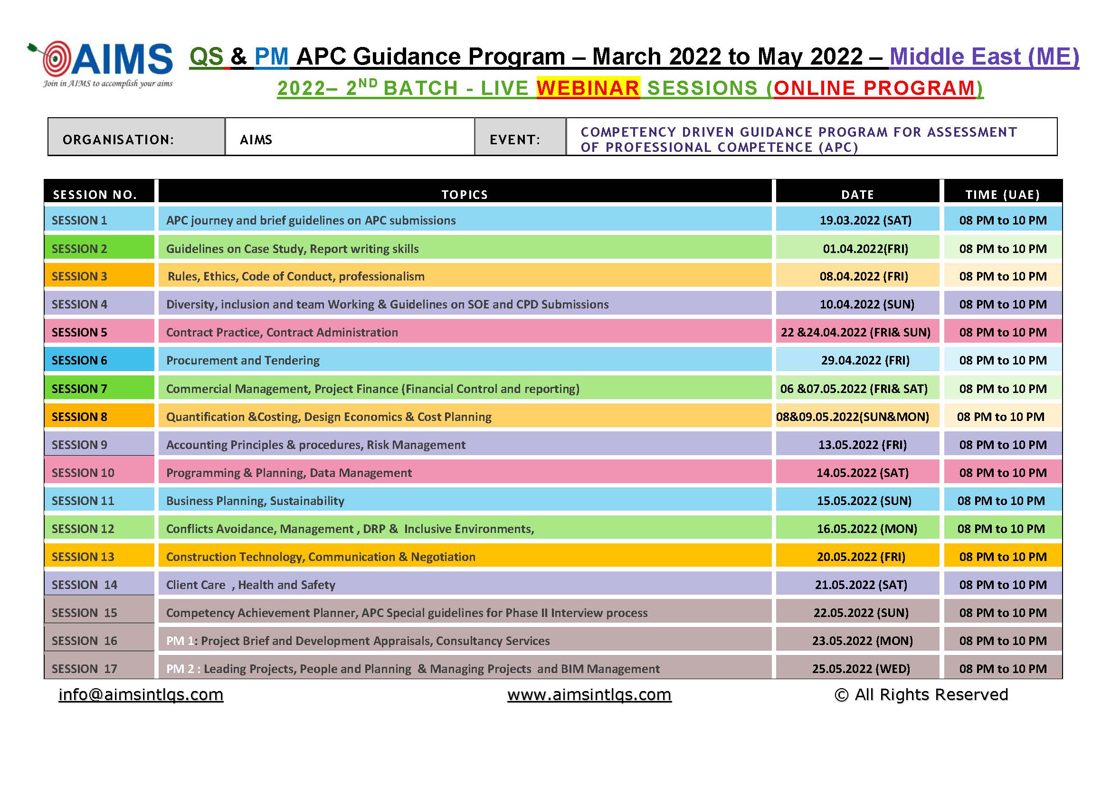The height and width of the screenshot is (785, 1111).
Task: Click the TIME (UAE) column header
Action: pos(1002,194)
